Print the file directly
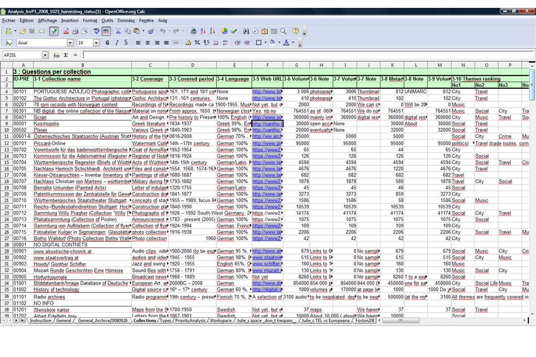536x357 pixels. tap(75, 31)
